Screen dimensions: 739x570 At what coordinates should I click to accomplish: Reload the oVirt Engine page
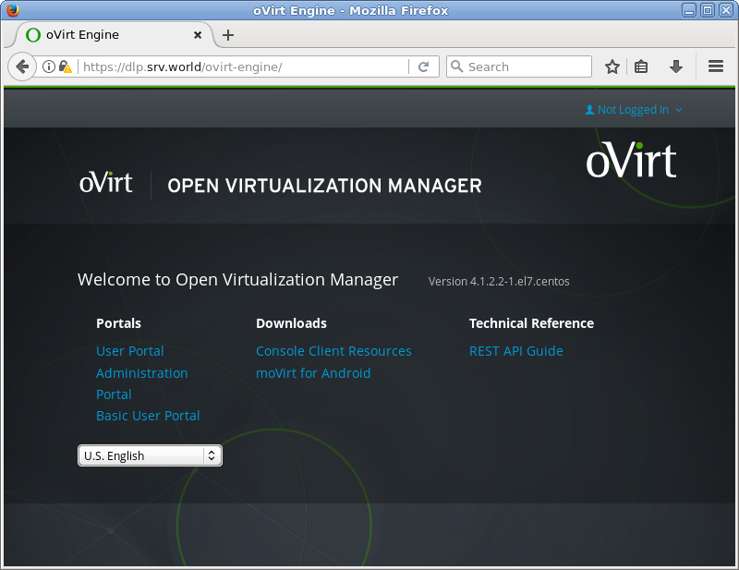pyautogui.click(x=424, y=67)
